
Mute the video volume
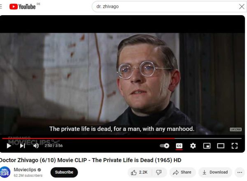coord(36,146)
